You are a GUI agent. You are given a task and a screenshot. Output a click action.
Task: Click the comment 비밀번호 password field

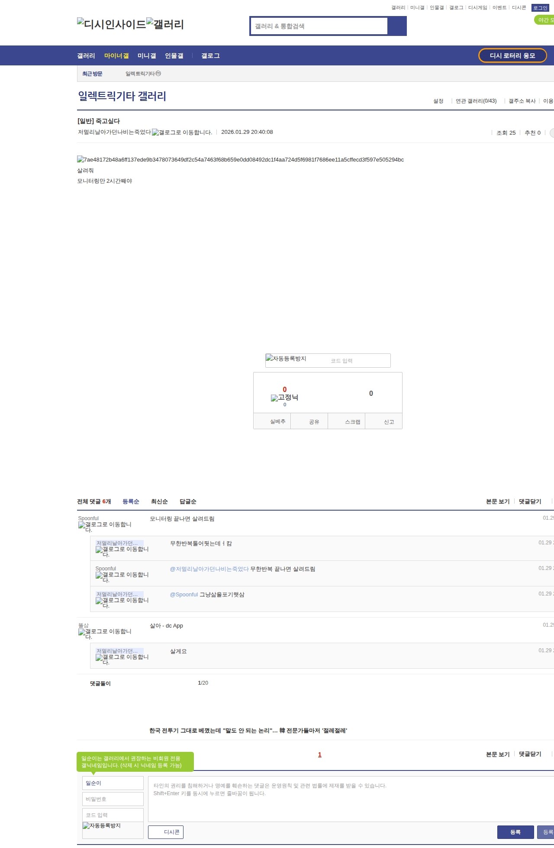(113, 799)
